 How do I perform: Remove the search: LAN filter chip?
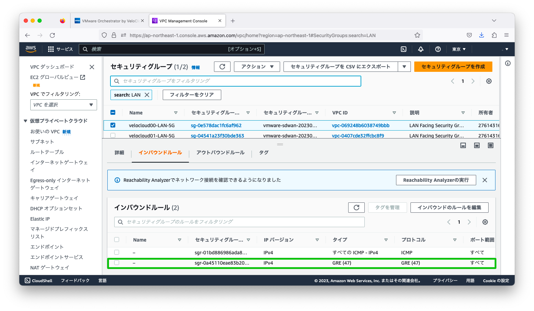147,95
